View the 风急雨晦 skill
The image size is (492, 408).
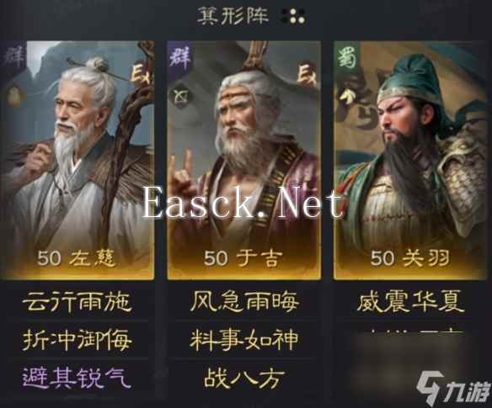pos(244,301)
